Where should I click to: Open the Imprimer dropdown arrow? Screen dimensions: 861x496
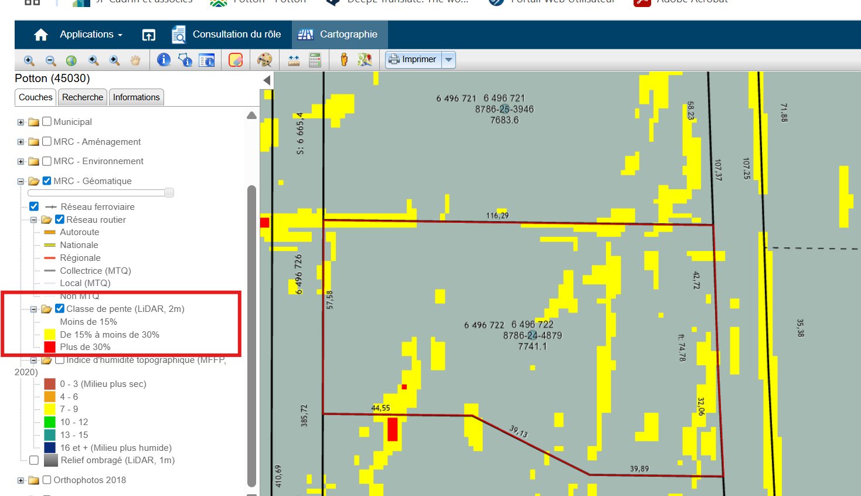pyautogui.click(x=449, y=59)
